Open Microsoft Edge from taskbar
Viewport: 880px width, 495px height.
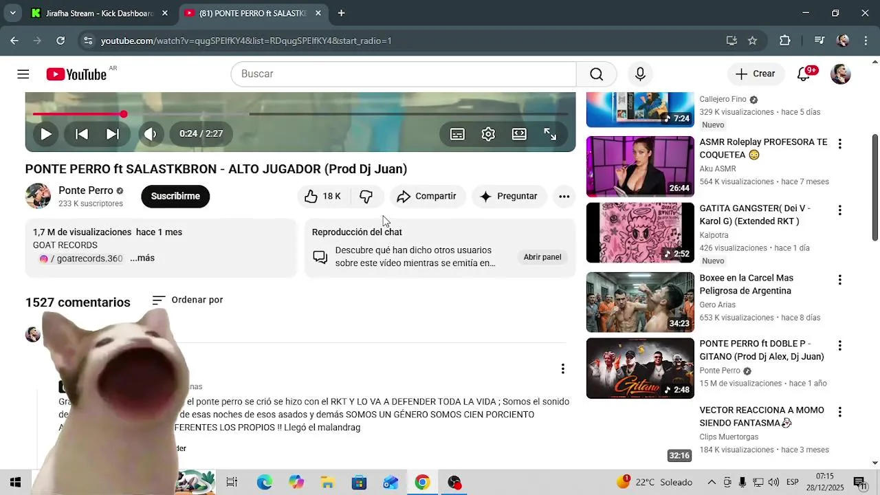265,483
